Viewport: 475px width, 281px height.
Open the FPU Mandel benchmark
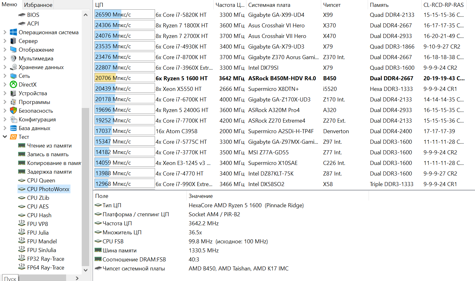pos(42,241)
